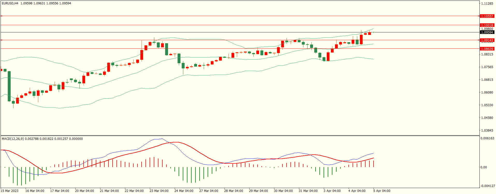Select the 1.10557 red price label

(x=487, y=16)
